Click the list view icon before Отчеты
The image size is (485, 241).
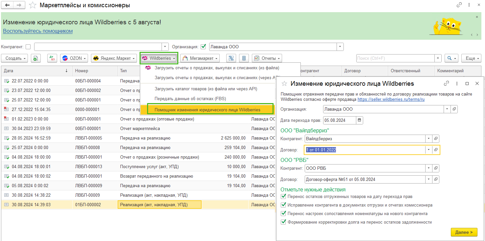coord(244,58)
